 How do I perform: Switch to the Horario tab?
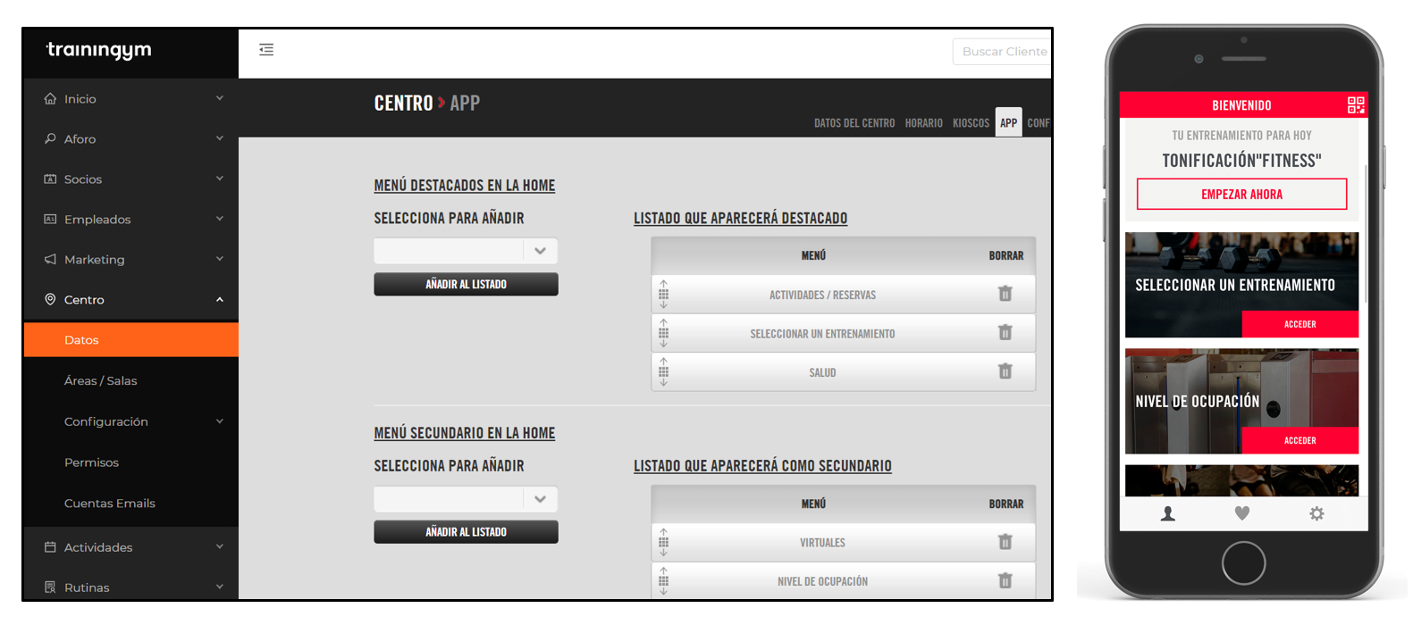(x=923, y=123)
